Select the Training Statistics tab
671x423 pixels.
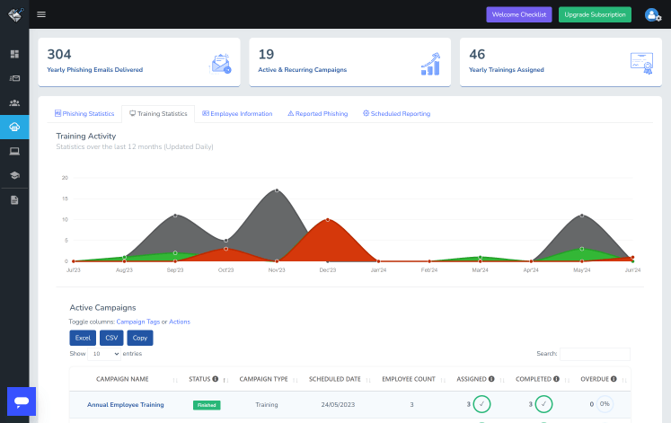(x=158, y=114)
